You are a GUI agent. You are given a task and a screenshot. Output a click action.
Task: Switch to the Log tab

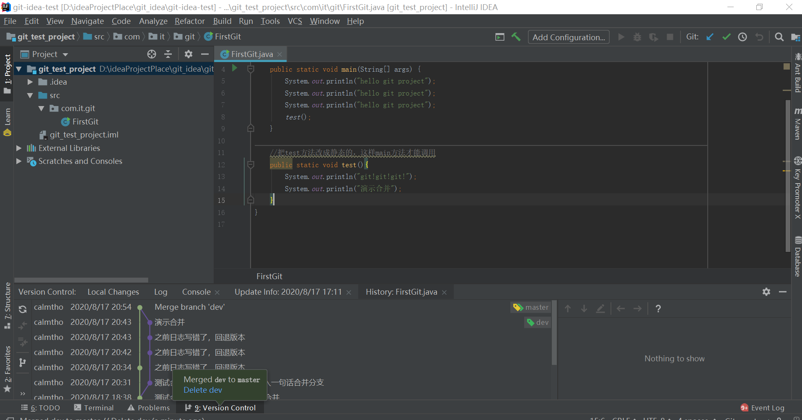(160, 292)
